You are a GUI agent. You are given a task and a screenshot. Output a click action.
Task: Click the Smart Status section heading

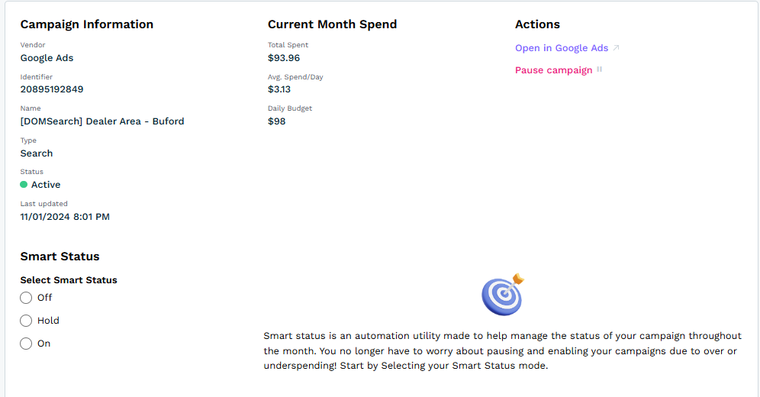[60, 257]
